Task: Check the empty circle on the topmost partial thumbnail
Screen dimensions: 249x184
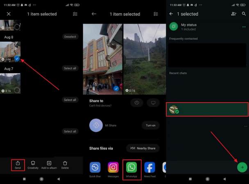Action: pyautogui.click(x=17, y=27)
